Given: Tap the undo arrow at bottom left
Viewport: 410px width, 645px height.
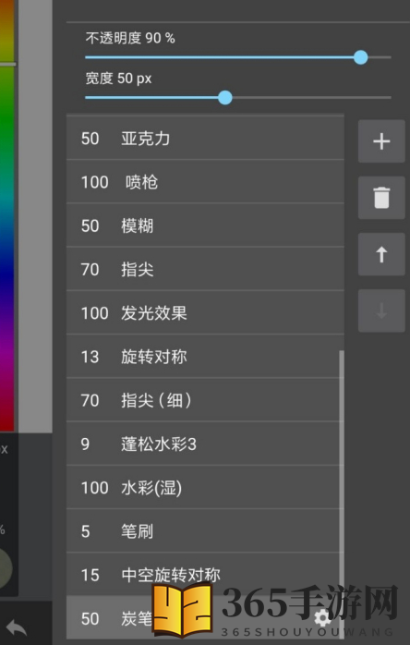Looking at the screenshot, I should 17,627.
